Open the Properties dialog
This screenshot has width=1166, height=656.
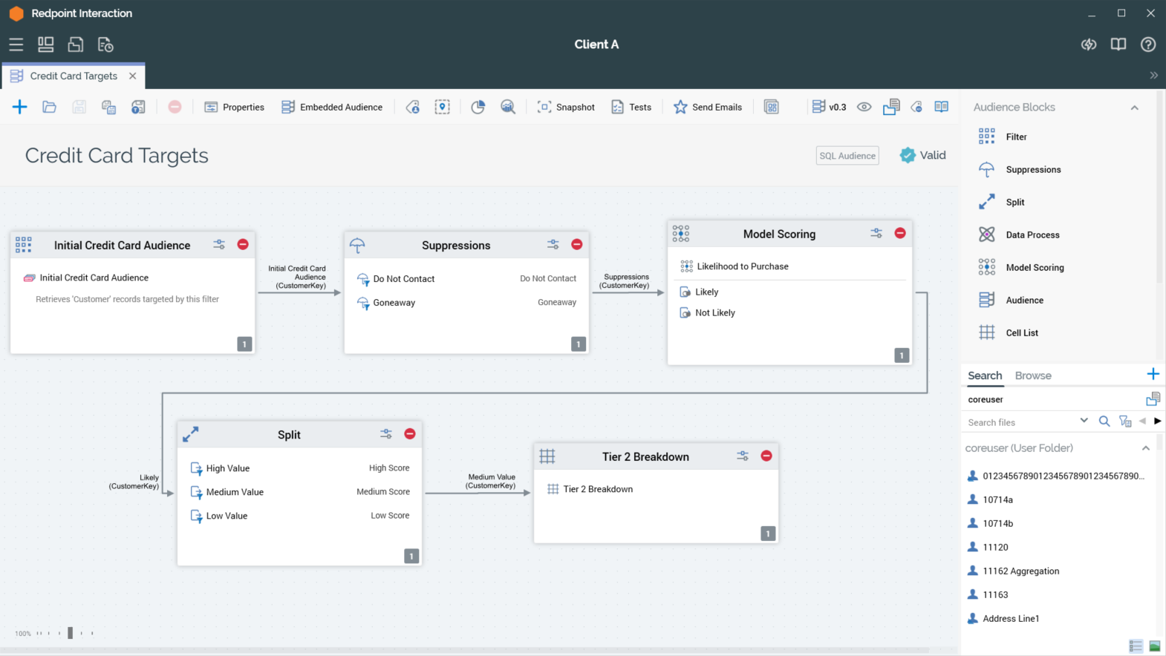coord(234,107)
